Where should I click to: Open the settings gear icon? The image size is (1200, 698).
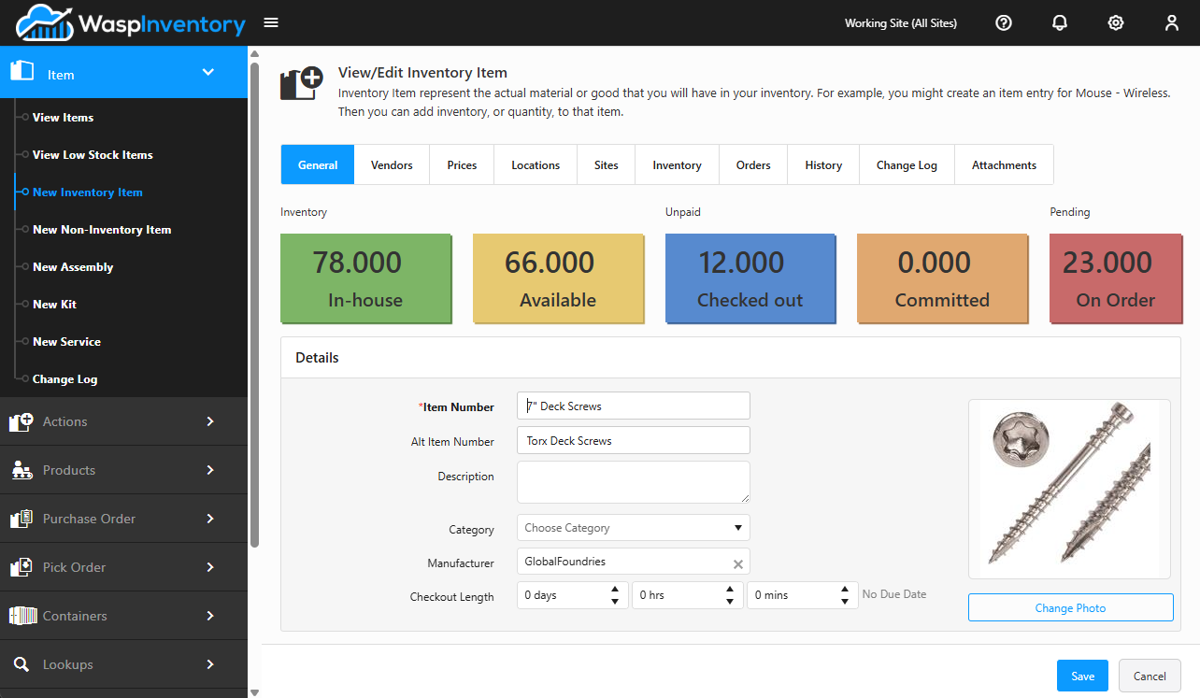pos(1116,22)
